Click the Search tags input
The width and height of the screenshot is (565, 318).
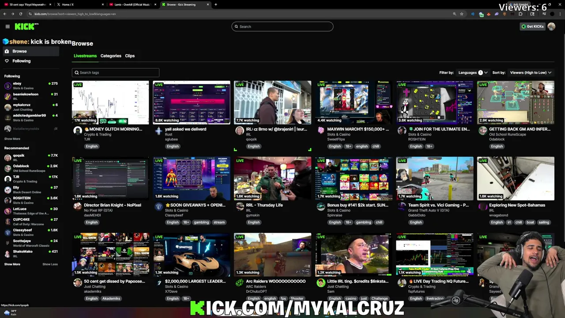pyautogui.click(x=116, y=72)
